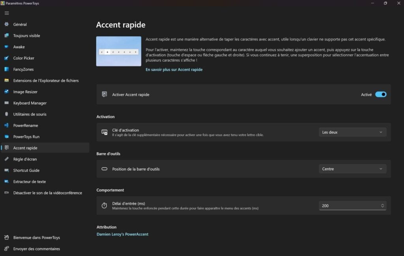Click the delay spinner arrows

pyautogui.click(x=382, y=206)
